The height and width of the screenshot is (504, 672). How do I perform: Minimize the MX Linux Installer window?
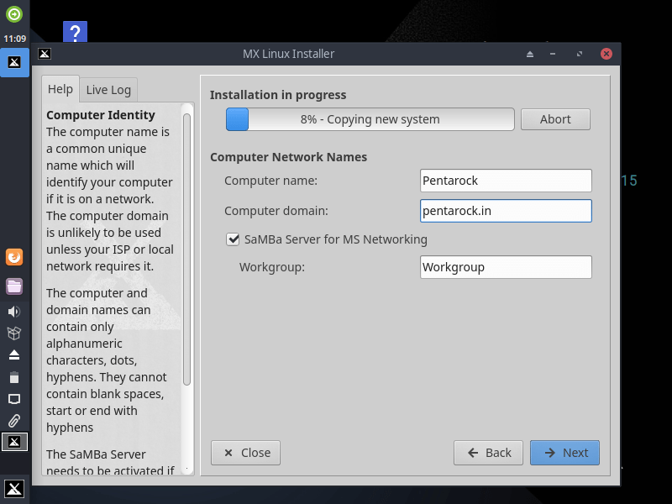pyautogui.click(x=553, y=54)
